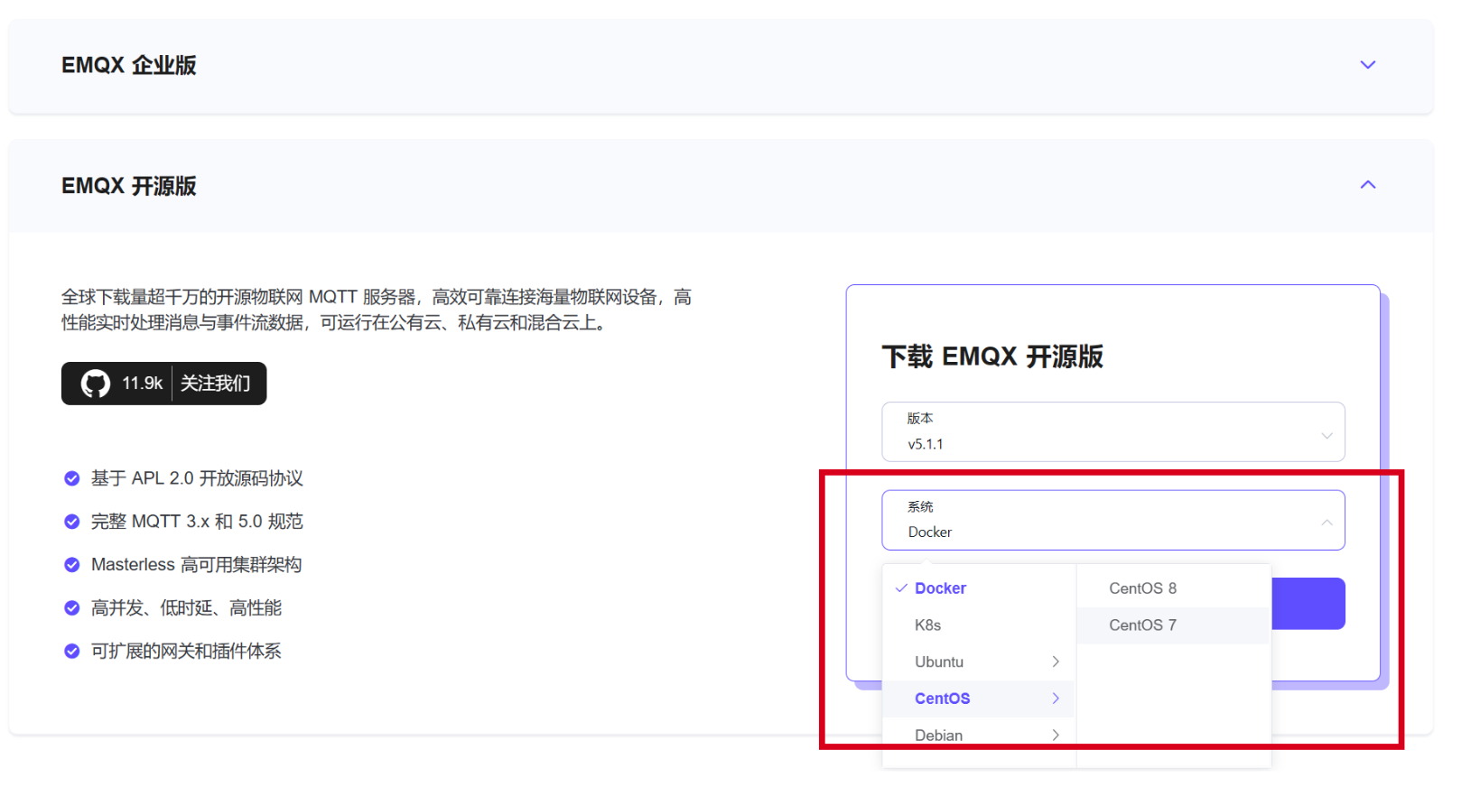Viewport: 1480px width, 796px height.
Task: Expand the EMQX 企业版 section chevron
Action: pyautogui.click(x=1368, y=65)
